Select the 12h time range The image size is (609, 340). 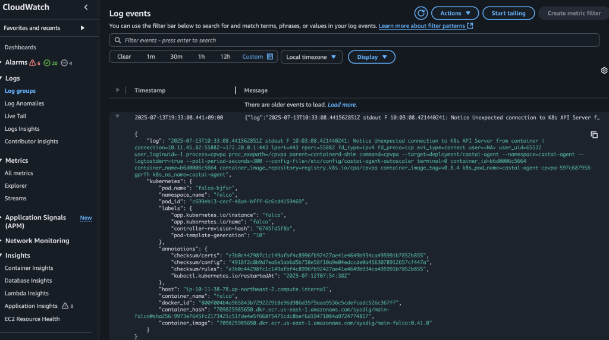tap(225, 56)
